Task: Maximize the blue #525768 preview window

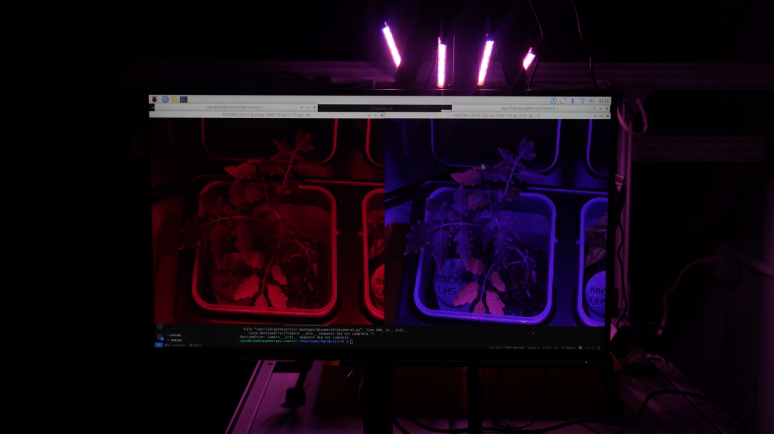Action: coord(601,116)
